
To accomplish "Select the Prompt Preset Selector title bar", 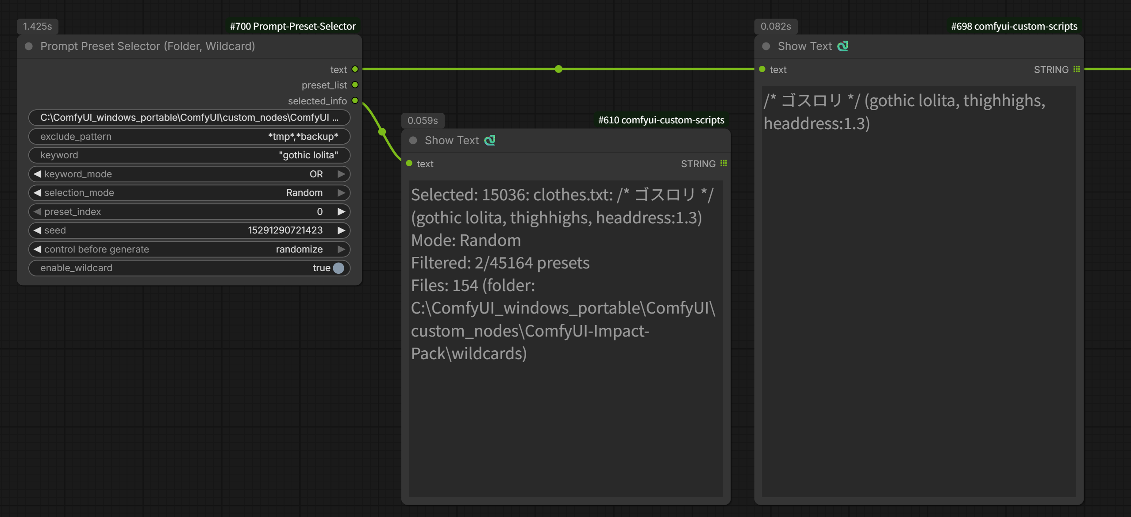I will tap(189, 46).
